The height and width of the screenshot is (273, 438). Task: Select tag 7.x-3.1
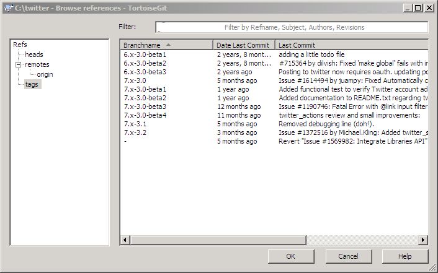tap(135, 124)
